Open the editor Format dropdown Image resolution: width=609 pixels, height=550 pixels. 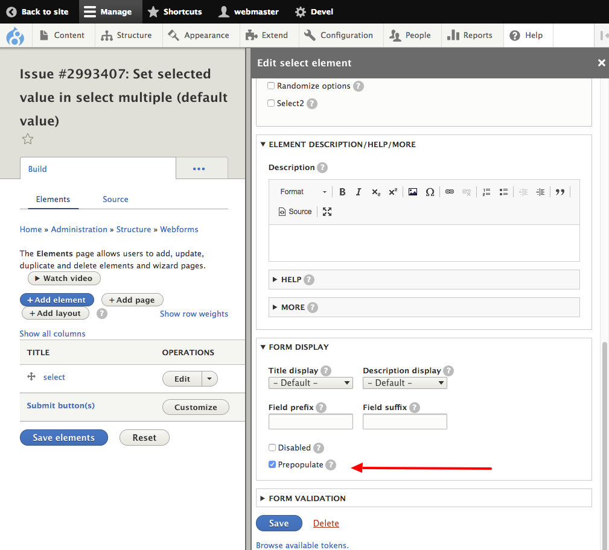click(x=302, y=192)
